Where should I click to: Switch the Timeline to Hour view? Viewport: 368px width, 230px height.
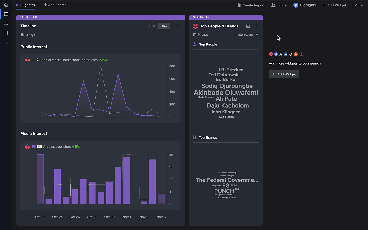point(152,26)
